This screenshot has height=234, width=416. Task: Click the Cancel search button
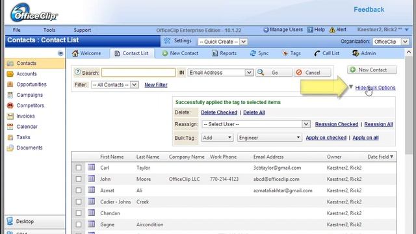[x=313, y=72]
